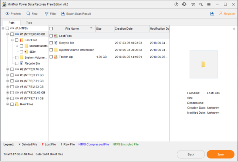Screen dimensions: 238x162
Task: Tick System Volume Information list checkbox
Action: point(51,50)
